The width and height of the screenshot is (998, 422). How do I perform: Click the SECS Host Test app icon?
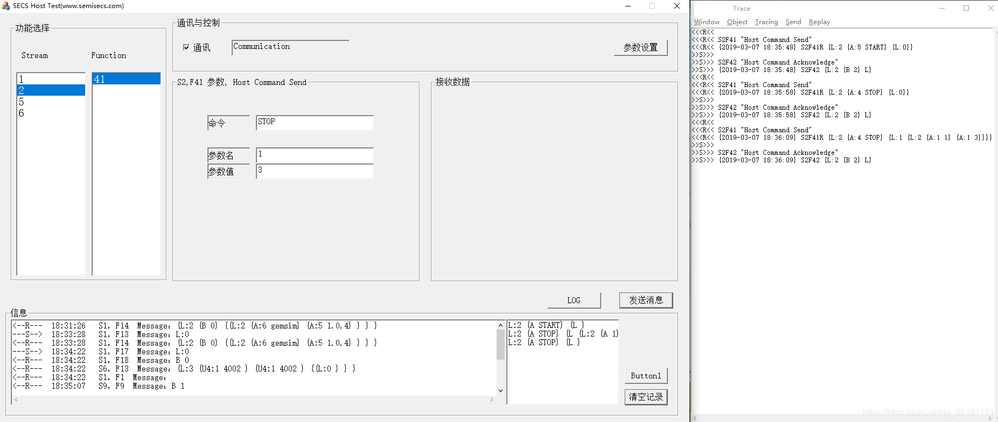click(x=6, y=6)
